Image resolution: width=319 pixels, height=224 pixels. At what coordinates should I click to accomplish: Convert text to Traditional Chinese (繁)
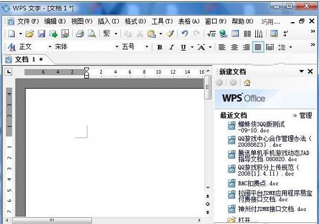(107, 34)
